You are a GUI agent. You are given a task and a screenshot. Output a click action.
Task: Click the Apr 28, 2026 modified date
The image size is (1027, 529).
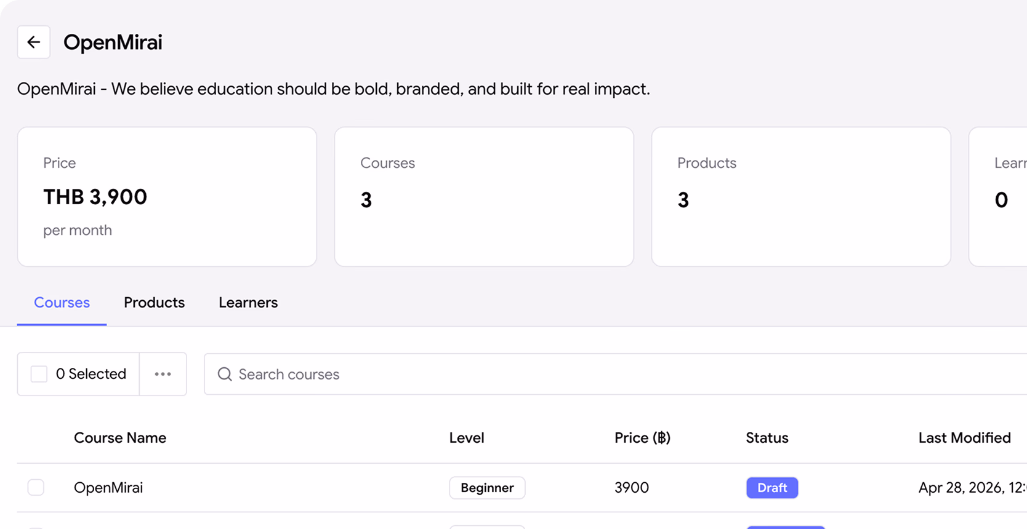[972, 487]
